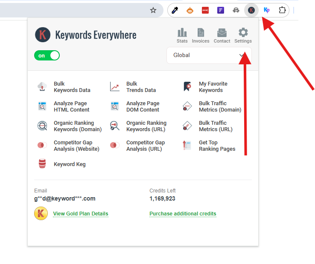The height and width of the screenshot is (264, 315).
Task: Click the Bulk Keywords Data cloud icon
Action: coord(42,86)
